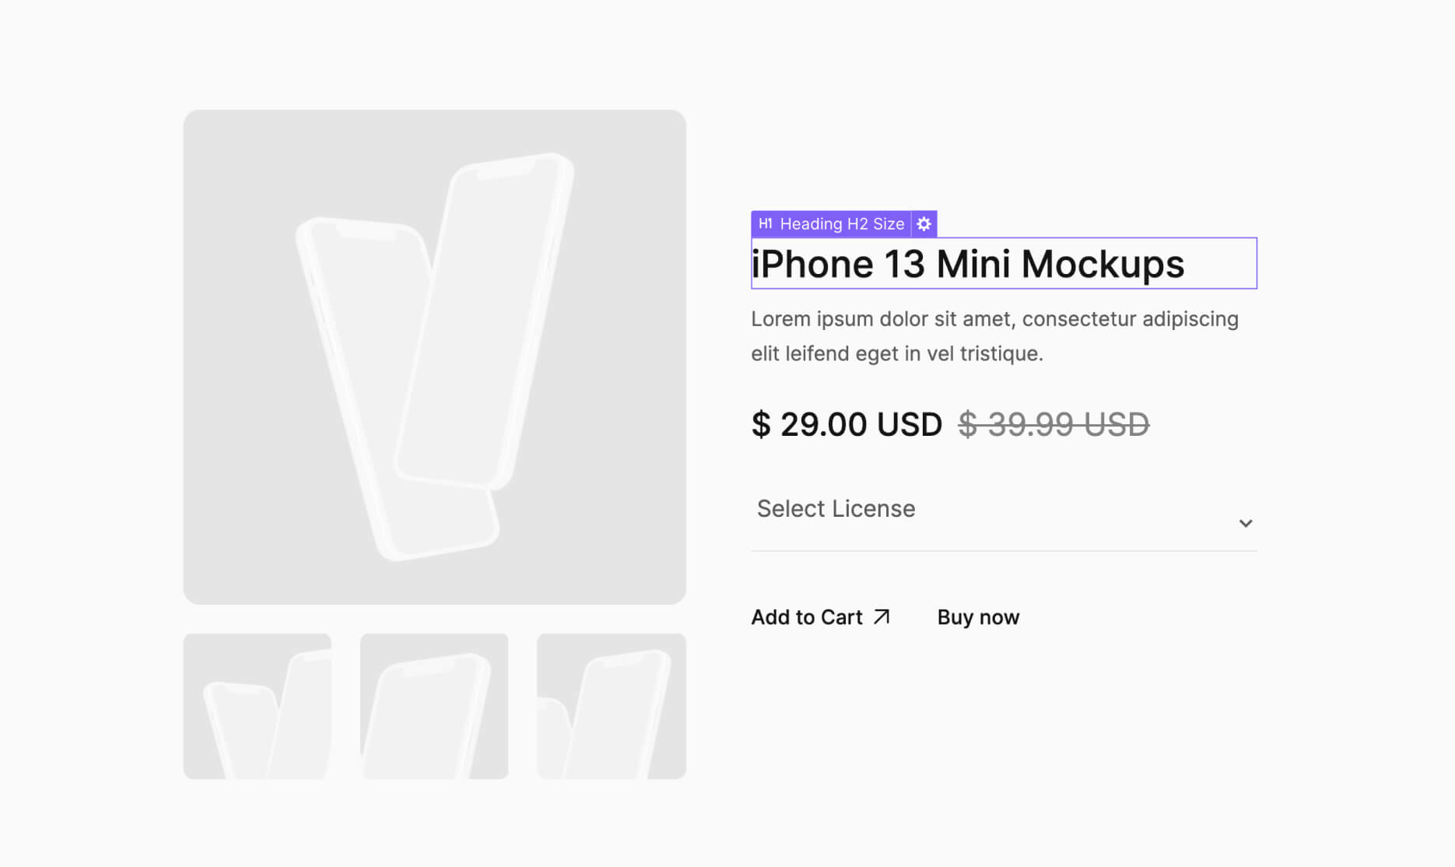1455x867 pixels.
Task: Click the H1 tag badge
Action: coord(765,224)
